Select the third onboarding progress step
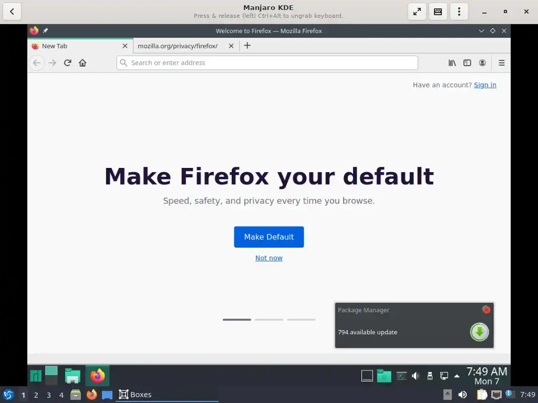 tap(301, 320)
